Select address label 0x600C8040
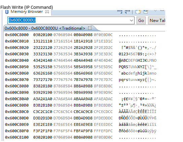The image size is (183, 142). [x=17, y=60]
